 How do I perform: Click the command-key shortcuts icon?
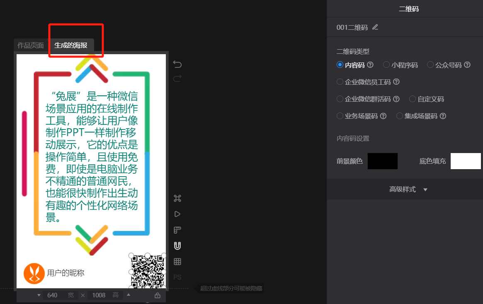(177, 198)
